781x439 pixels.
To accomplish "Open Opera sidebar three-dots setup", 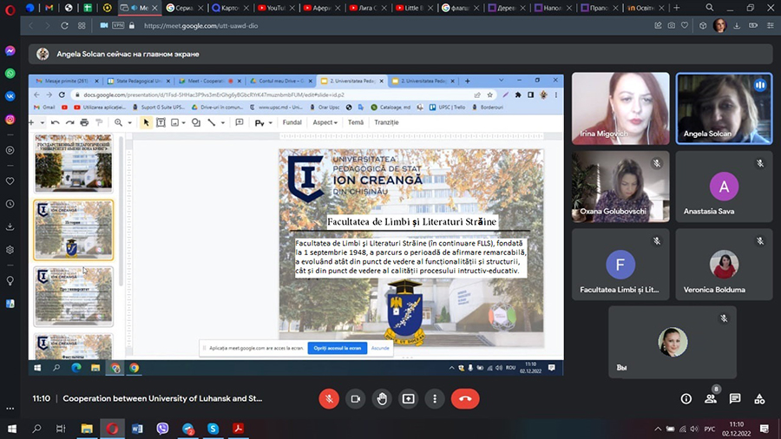I will point(10,408).
